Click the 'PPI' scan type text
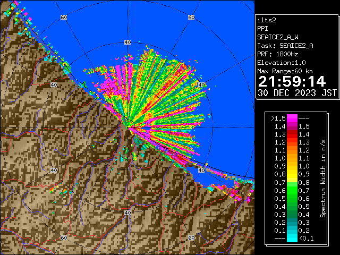 tap(262, 29)
